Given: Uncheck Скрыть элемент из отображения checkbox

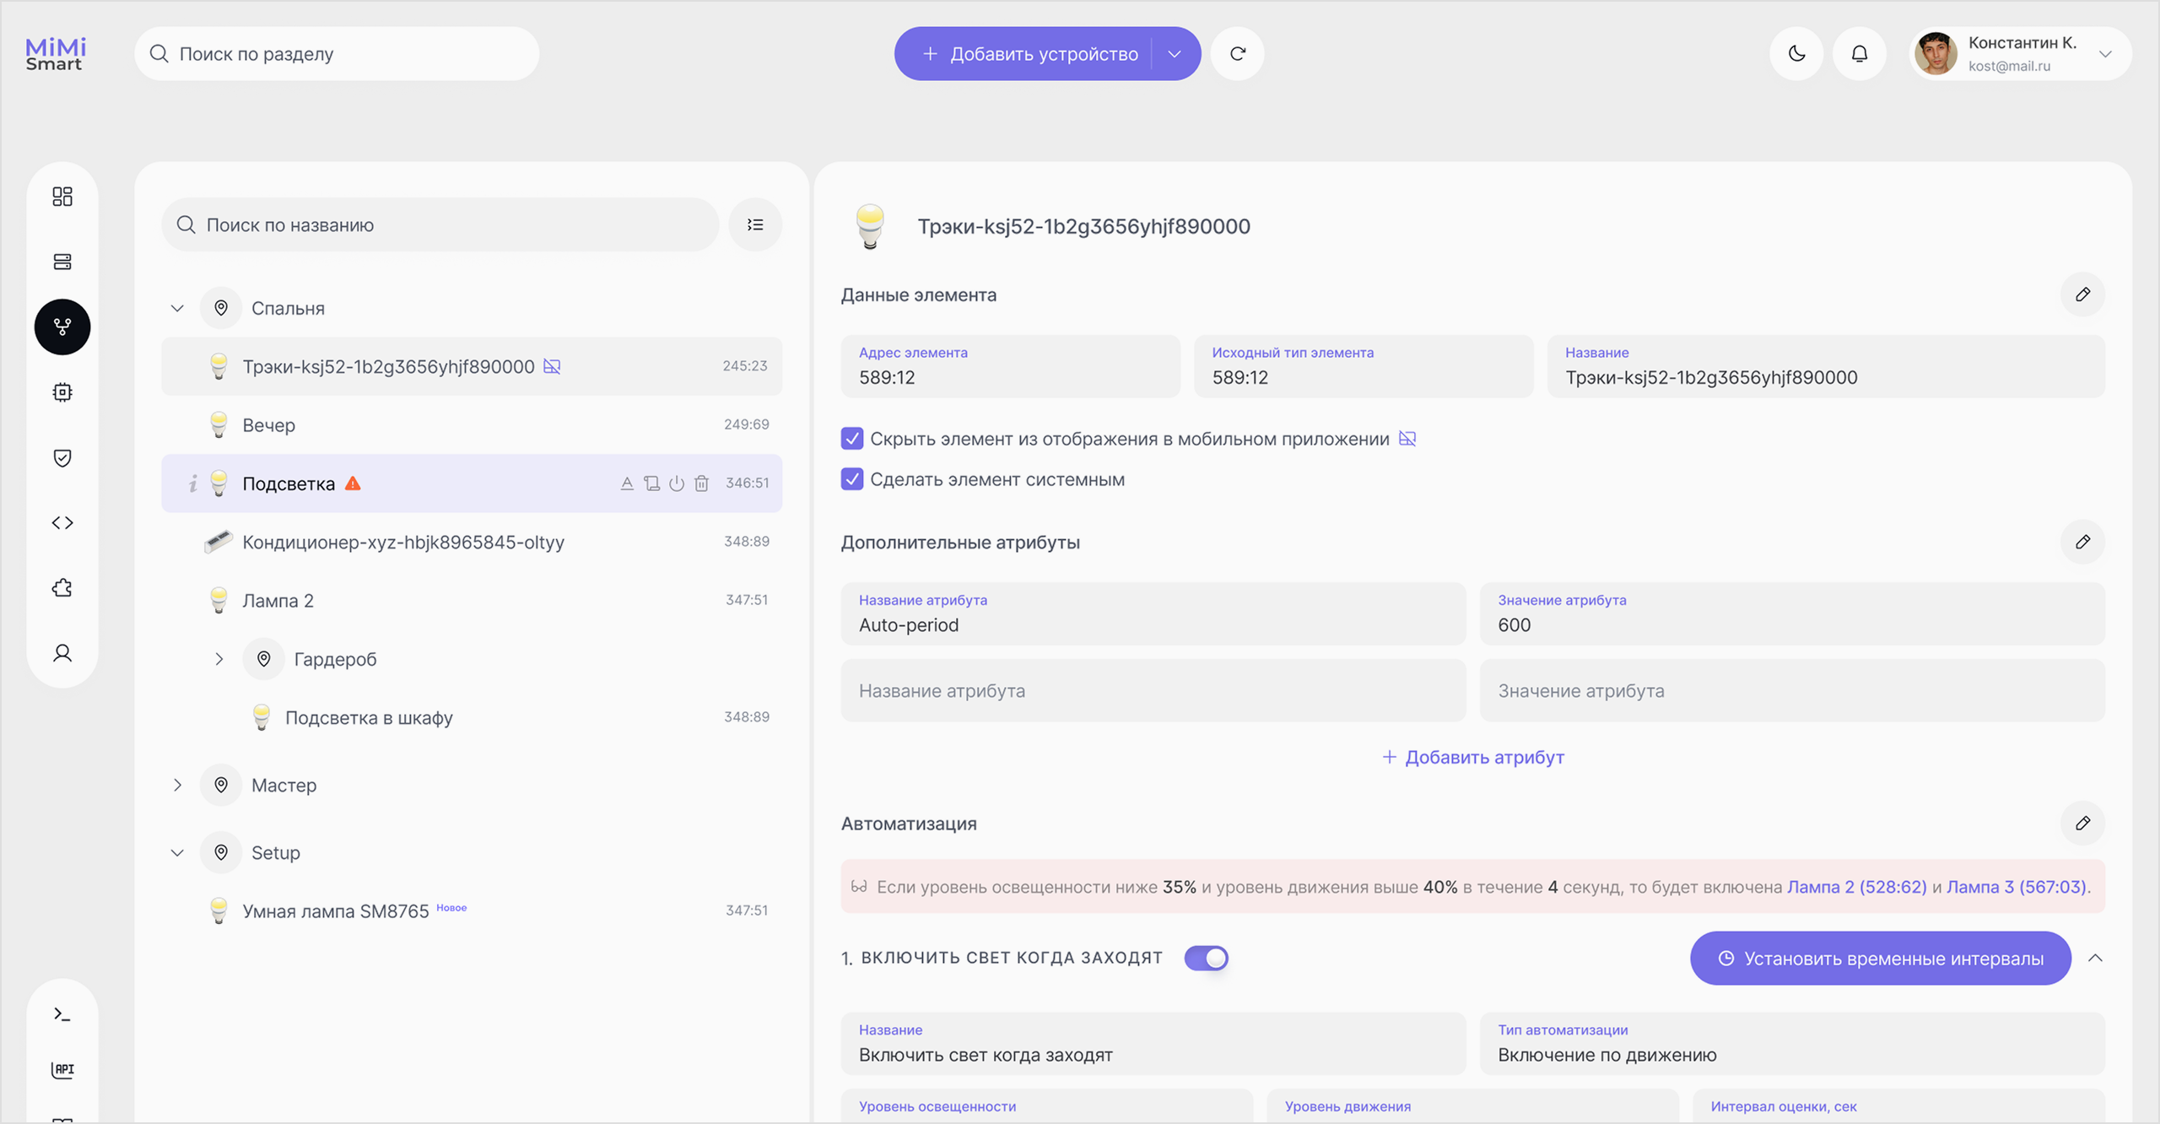Looking at the screenshot, I should [852, 439].
